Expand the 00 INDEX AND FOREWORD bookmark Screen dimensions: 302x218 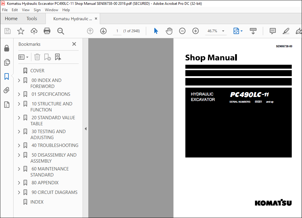pos(19,80)
